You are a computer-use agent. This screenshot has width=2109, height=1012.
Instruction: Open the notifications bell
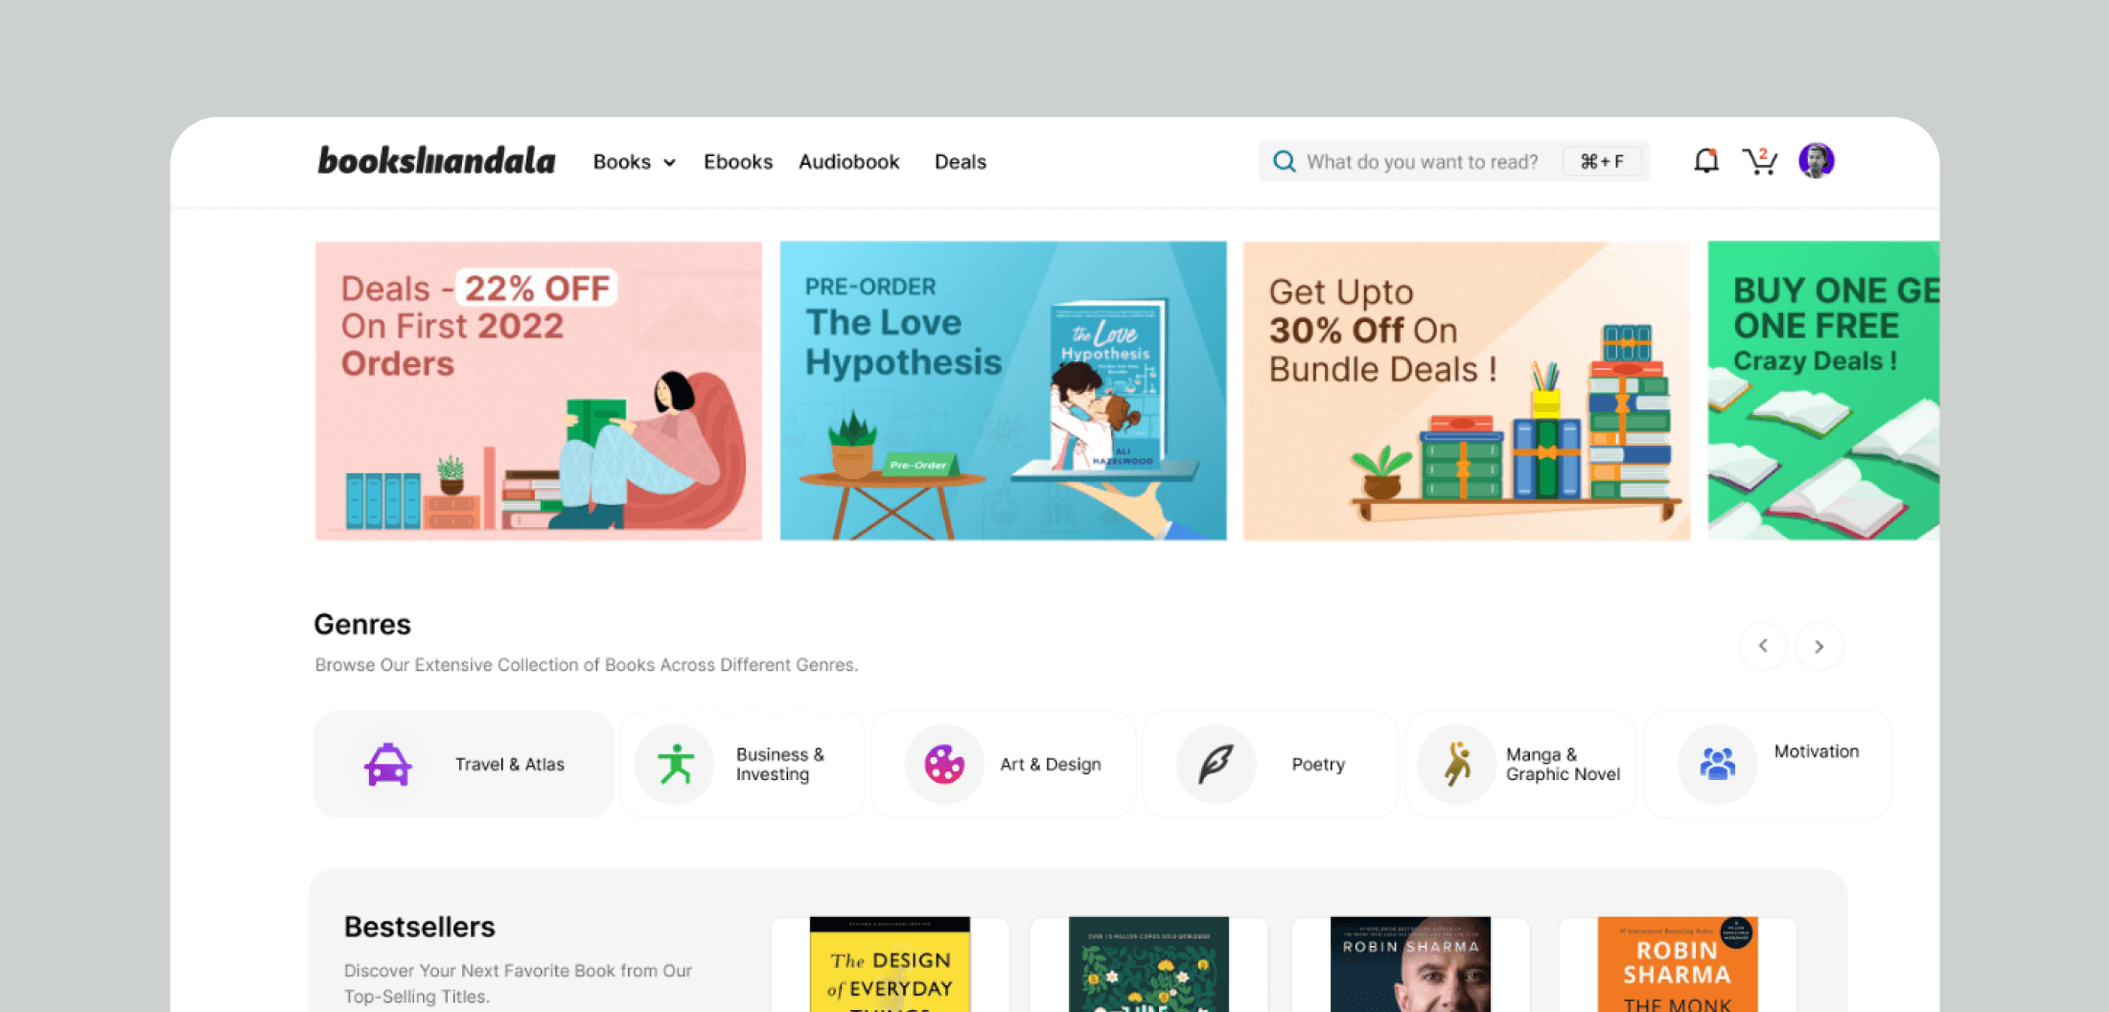(x=1706, y=160)
